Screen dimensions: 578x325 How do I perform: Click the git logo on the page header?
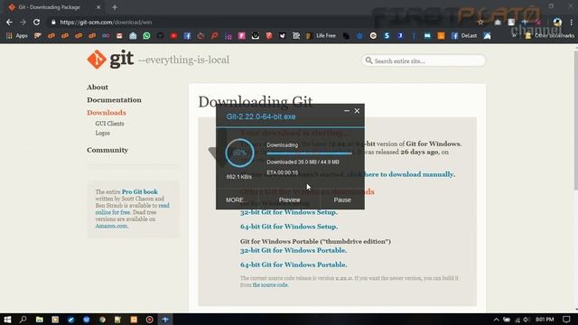(110, 60)
